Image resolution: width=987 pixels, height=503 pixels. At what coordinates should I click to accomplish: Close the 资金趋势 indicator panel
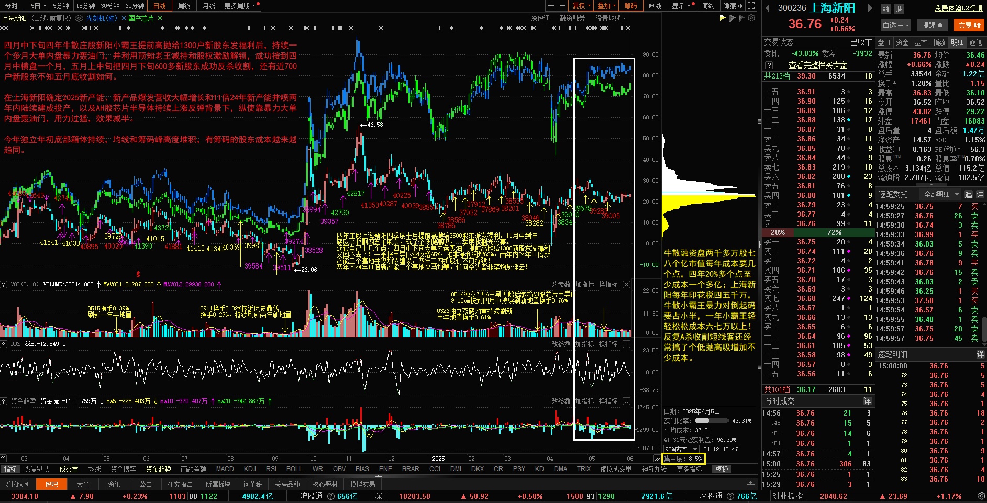pos(626,401)
